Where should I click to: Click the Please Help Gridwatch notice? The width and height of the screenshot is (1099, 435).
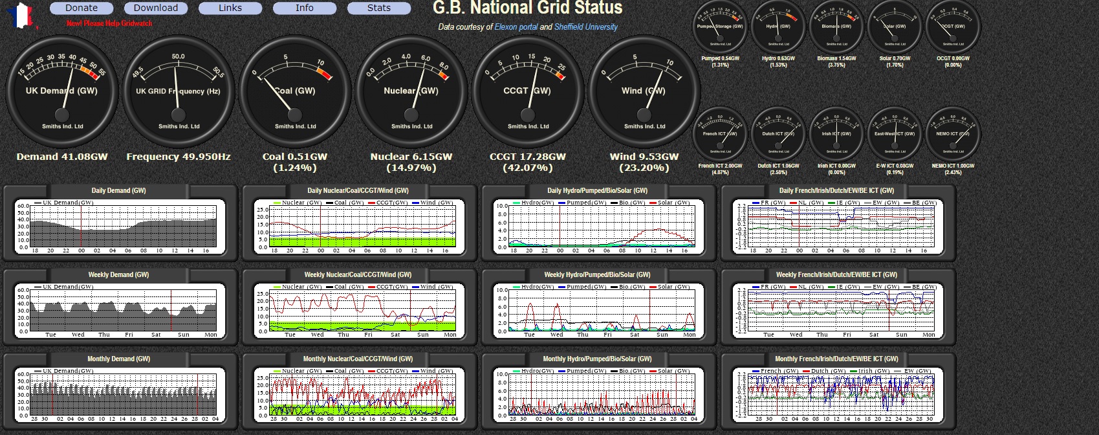(x=109, y=23)
